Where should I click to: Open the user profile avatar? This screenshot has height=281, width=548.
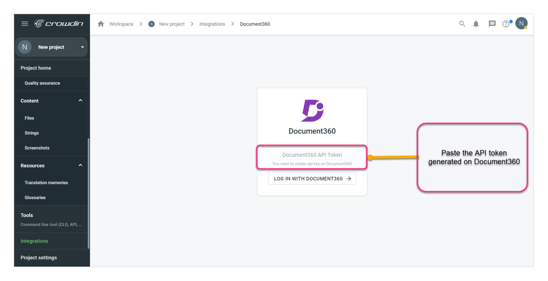pos(522,23)
